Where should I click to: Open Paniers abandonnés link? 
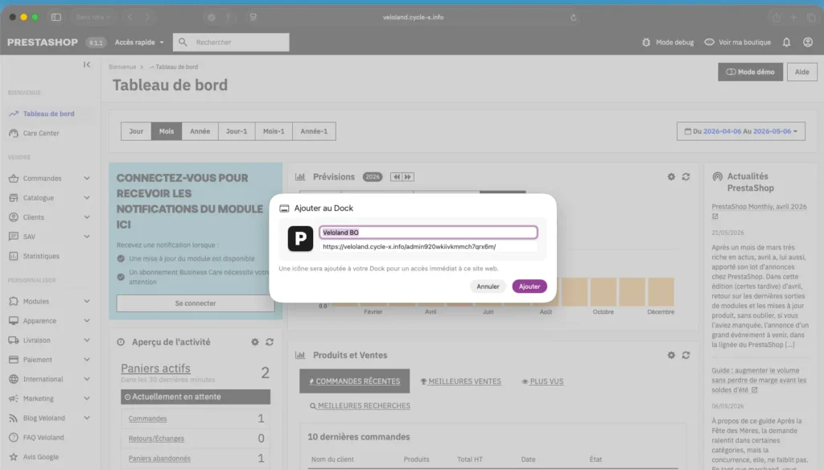click(159, 459)
